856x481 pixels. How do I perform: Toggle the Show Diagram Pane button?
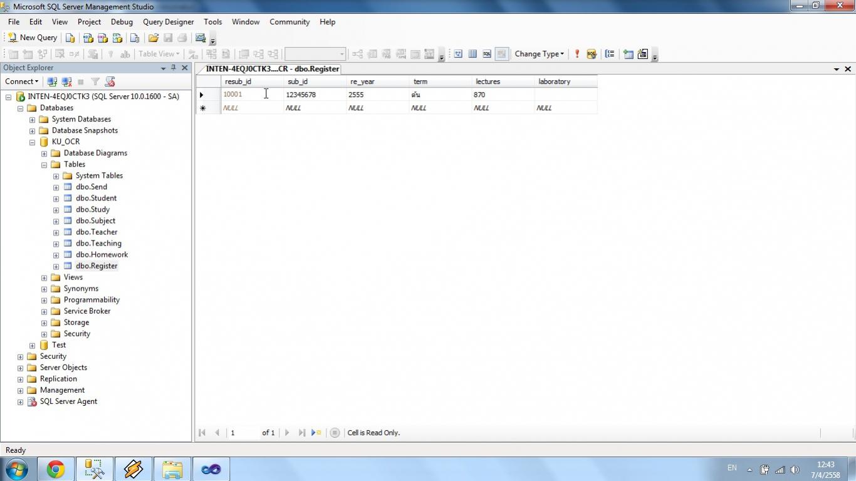click(458, 54)
